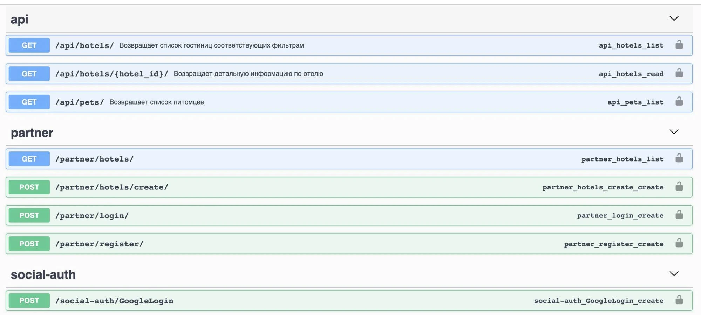Click the partner_register_create operation ID
Screen dimensions: 701x315
[614, 244]
